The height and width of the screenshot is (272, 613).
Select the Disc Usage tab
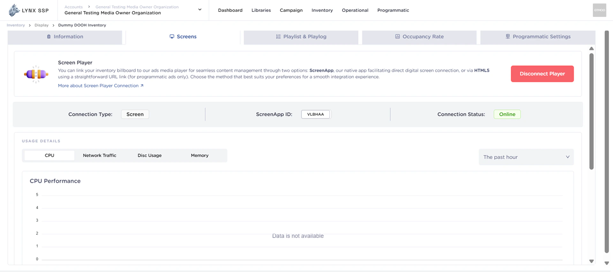[x=149, y=155]
